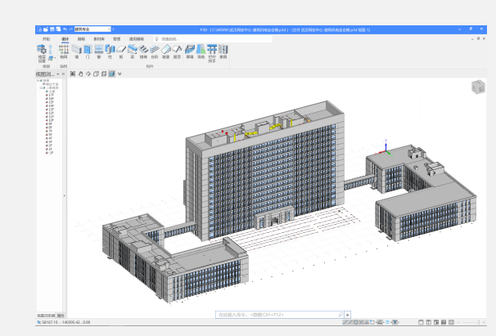Open the quick access toolbar customize arrow

(113, 29)
